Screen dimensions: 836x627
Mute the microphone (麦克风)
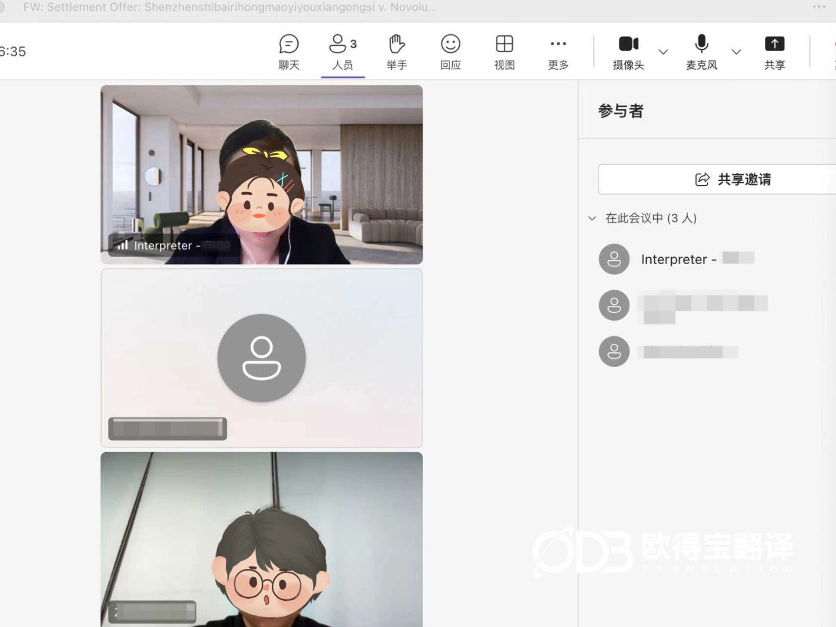pos(701,52)
